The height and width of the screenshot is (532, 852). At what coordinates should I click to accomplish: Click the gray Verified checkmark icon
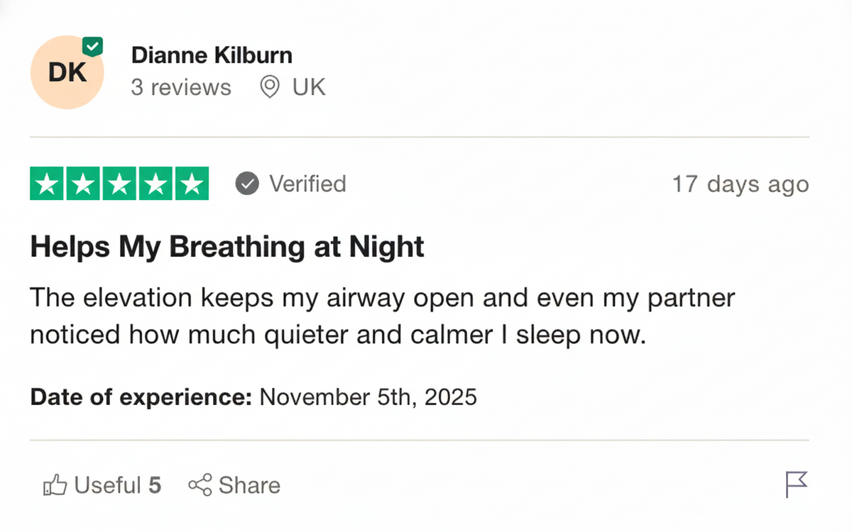click(x=247, y=184)
